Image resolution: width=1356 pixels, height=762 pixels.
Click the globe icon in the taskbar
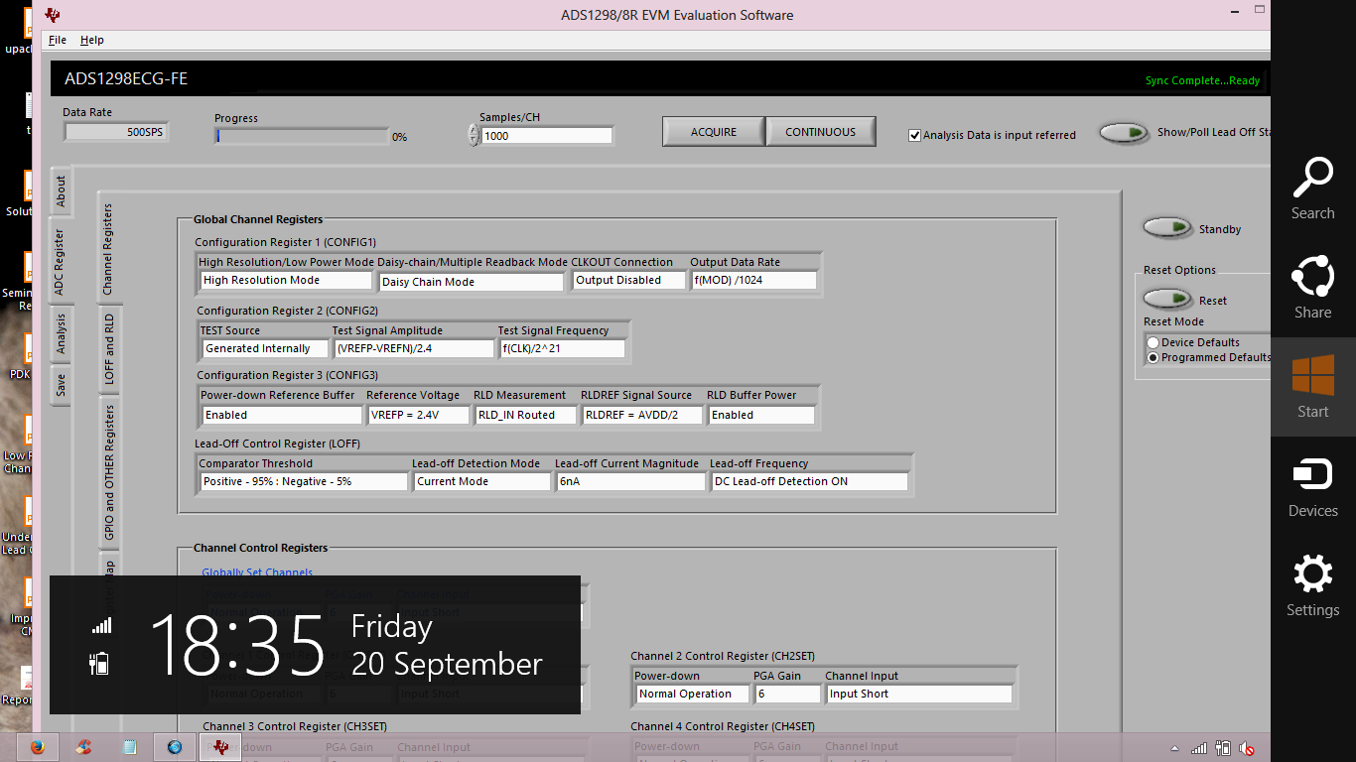click(x=175, y=747)
